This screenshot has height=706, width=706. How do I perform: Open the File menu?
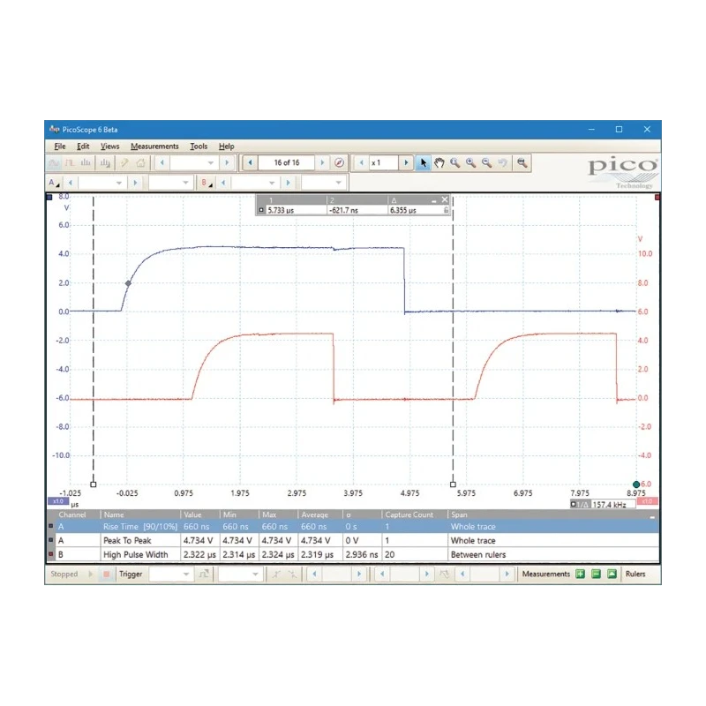pos(60,146)
